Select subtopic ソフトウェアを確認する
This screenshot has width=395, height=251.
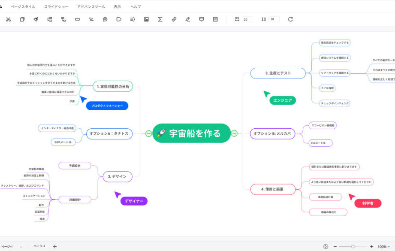tap(335, 73)
